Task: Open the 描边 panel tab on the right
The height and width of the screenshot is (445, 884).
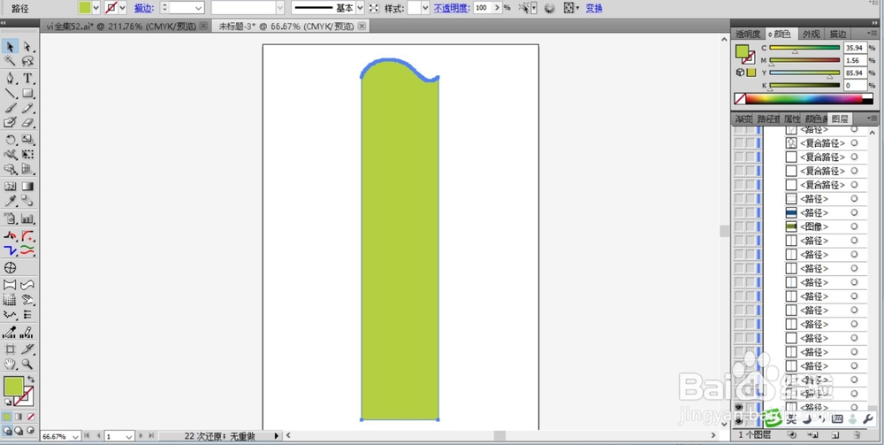Action: click(838, 34)
